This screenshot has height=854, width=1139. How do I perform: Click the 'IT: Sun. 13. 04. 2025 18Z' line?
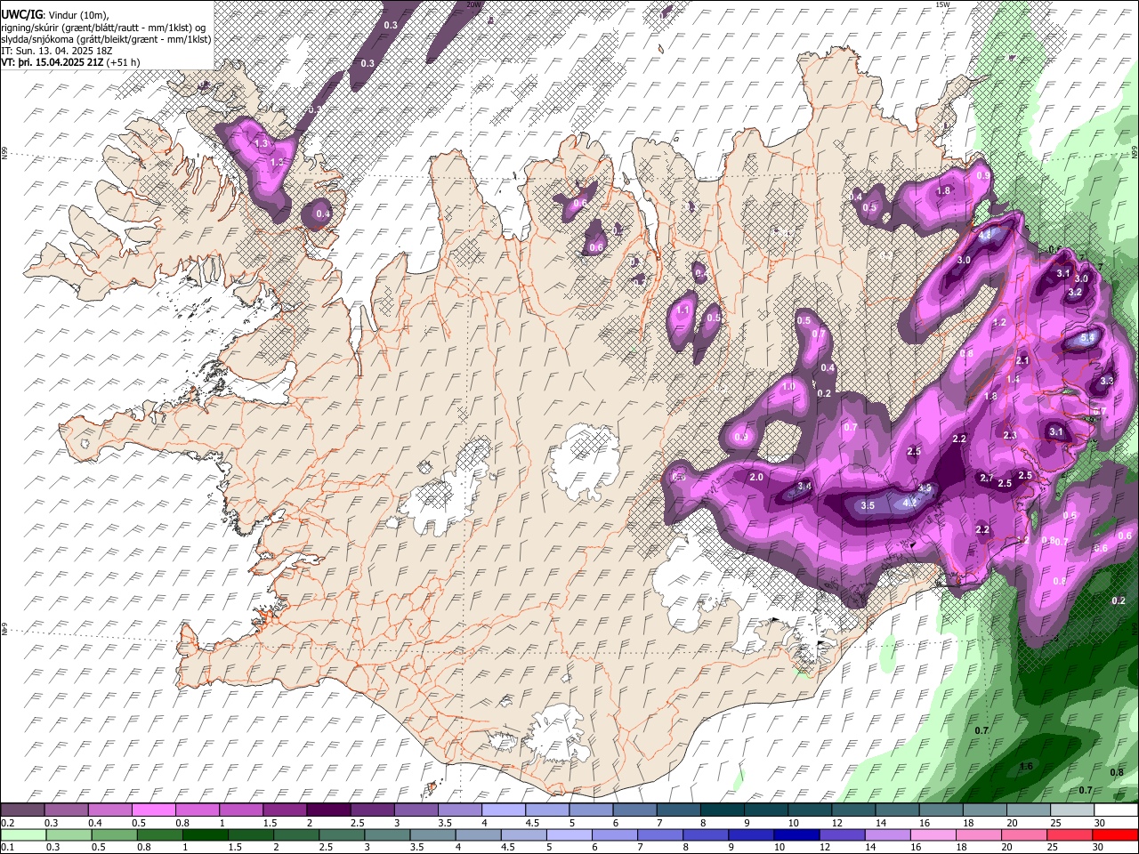point(57,51)
